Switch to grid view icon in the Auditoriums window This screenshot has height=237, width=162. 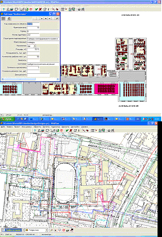[x=3, y=18]
